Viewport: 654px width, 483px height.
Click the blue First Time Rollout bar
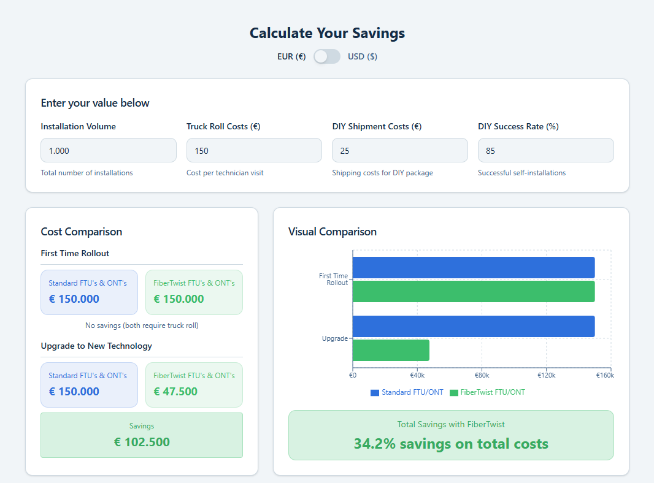pyautogui.click(x=474, y=267)
